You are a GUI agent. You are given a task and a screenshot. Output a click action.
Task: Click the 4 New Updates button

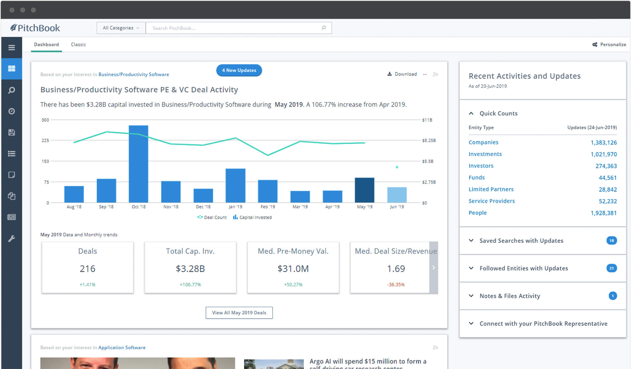(x=239, y=70)
